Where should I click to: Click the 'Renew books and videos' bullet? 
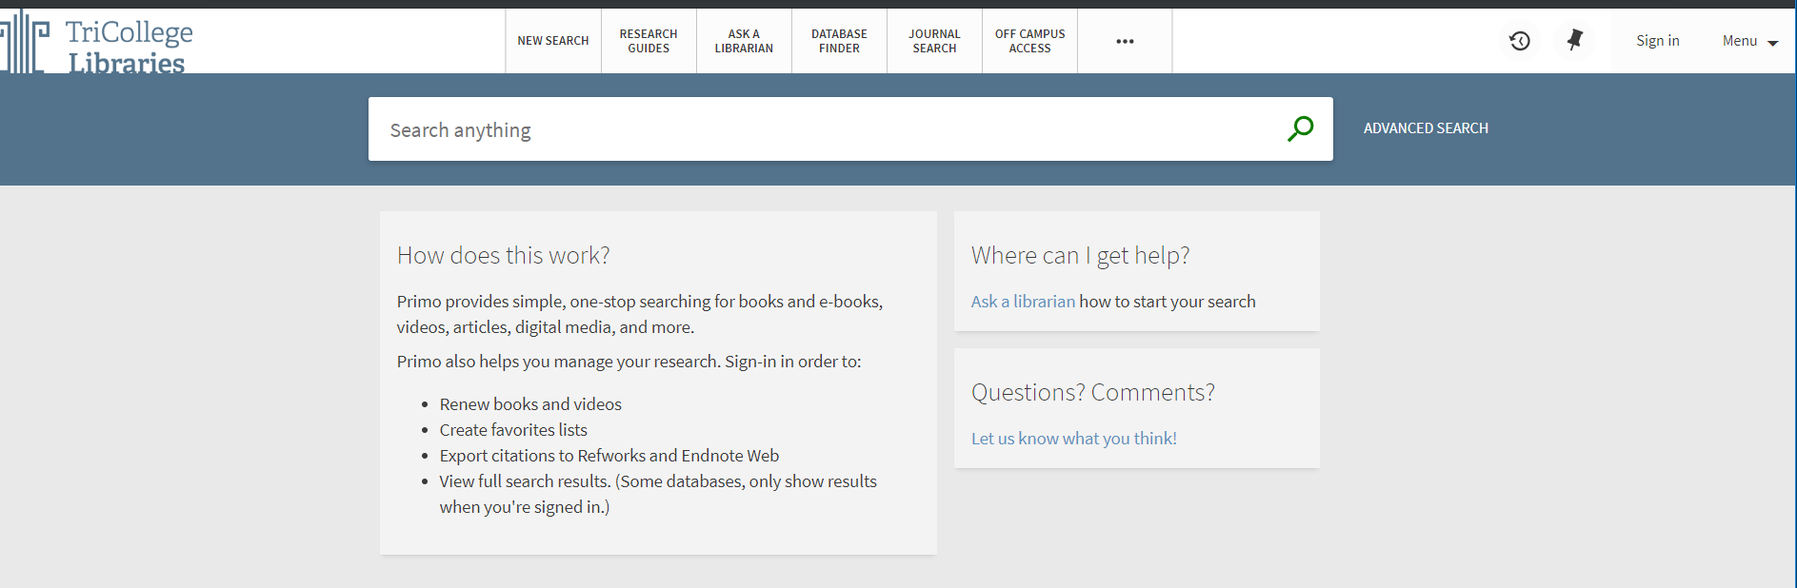click(x=530, y=404)
